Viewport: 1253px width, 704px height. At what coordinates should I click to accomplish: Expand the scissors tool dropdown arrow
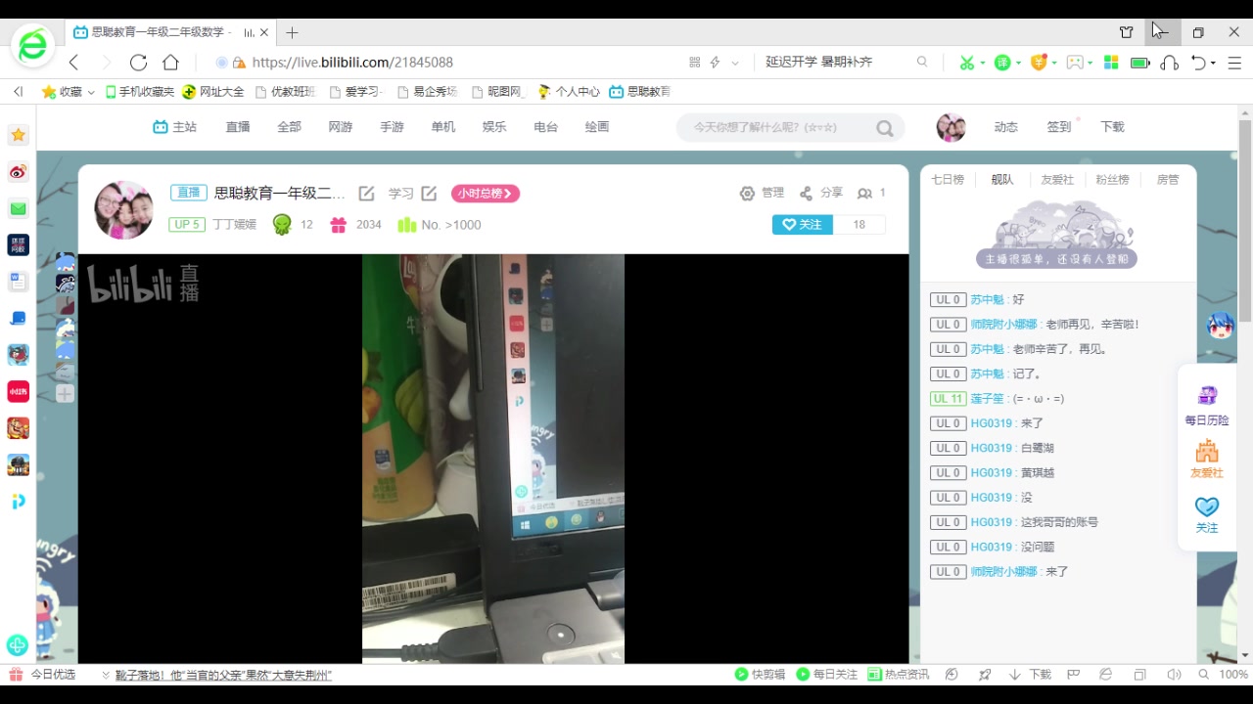click(982, 63)
